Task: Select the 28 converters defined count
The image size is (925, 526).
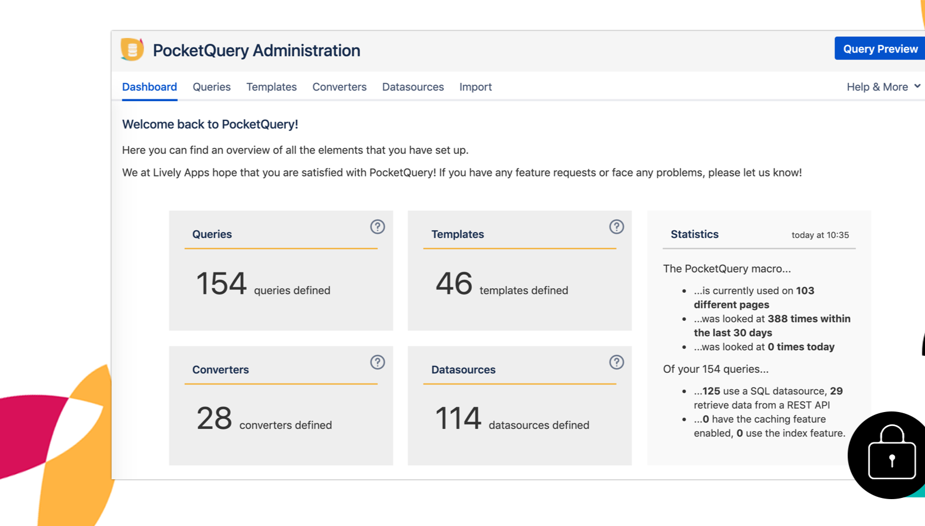Action: (214, 419)
